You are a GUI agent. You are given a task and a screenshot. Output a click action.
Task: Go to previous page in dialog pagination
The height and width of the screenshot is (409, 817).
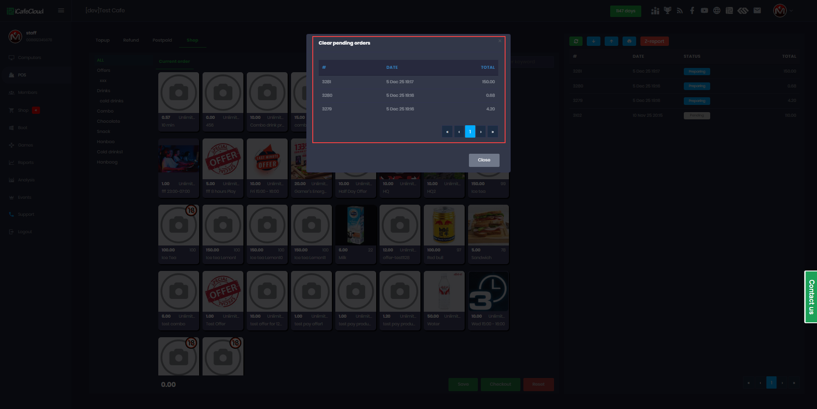(x=459, y=132)
